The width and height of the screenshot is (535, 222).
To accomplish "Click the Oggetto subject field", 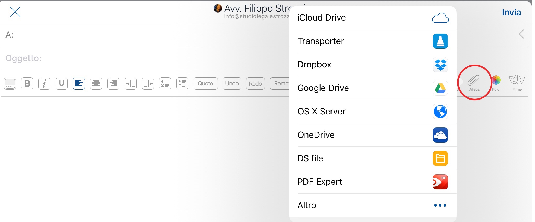I will click(145, 58).
